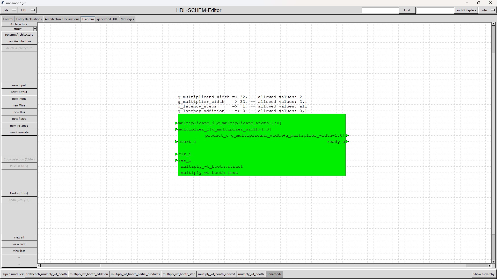Click the res_i input port triangle
This screenshot has height=279, width=497.
click(x=176, y=160)
